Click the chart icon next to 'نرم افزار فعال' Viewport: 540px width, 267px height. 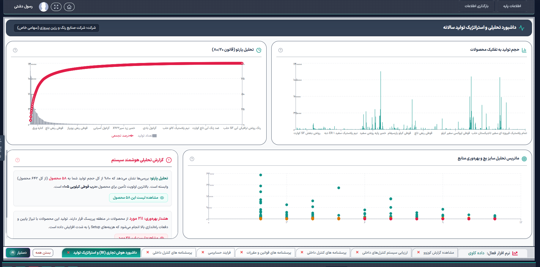click(515, 253)
